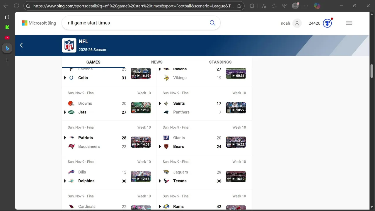
Task: Submit search with magnifier icon
Action: 212,23
